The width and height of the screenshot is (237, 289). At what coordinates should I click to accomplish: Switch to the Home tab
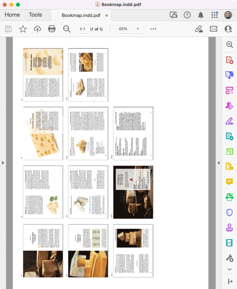click(12, 15)
